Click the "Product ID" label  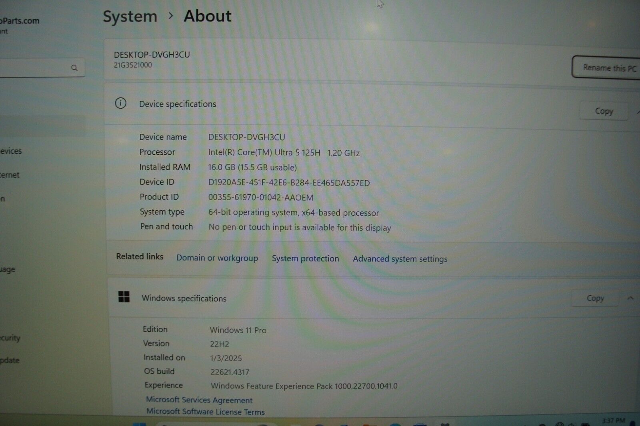tap(159, 197)
